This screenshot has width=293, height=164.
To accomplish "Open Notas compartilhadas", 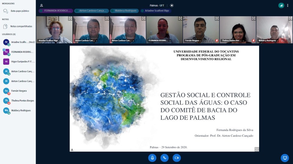I will pos(21,26).
